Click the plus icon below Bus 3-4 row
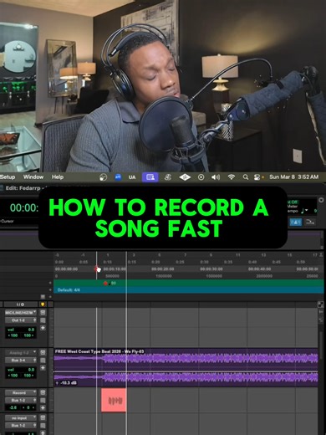The image size is (326, 435). point(43,368)
